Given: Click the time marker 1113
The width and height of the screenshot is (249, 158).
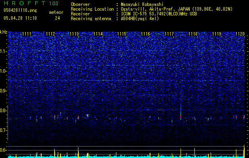Looking at the screenshot, I should tap(74, 34).
